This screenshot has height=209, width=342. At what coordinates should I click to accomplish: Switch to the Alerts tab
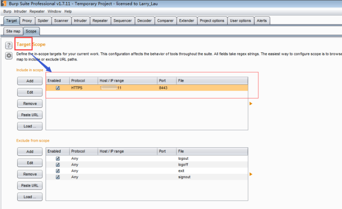262,21
